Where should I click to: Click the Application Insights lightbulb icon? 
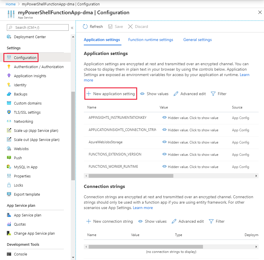coord(9,76)
